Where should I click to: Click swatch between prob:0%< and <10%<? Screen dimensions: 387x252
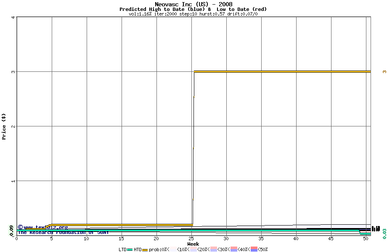click(173, 249)
